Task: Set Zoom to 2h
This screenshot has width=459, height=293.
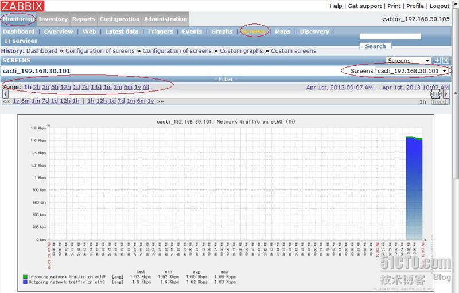Action: click(37, 87)
